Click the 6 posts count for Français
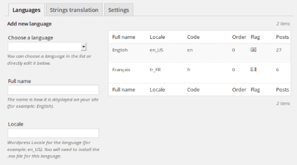This screenshot has width=297, height=165. pyautogui.click(x=277, y=70)
